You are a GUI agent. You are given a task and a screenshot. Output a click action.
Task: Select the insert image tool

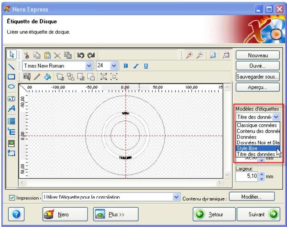[x=11, y=143]
